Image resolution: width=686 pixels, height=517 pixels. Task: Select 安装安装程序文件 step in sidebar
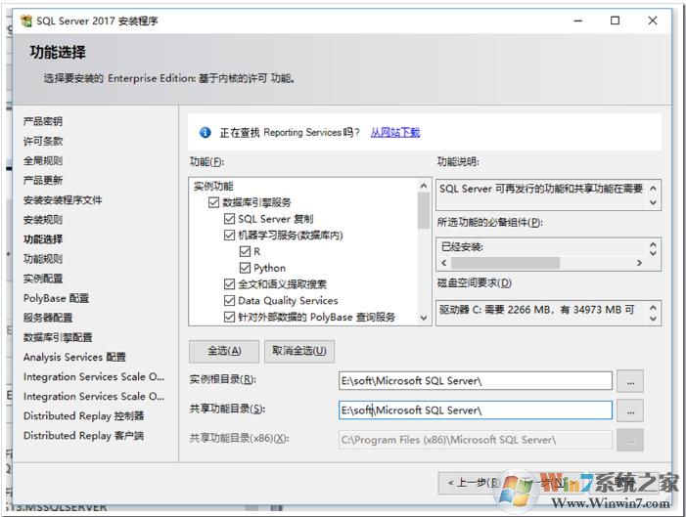63,200
